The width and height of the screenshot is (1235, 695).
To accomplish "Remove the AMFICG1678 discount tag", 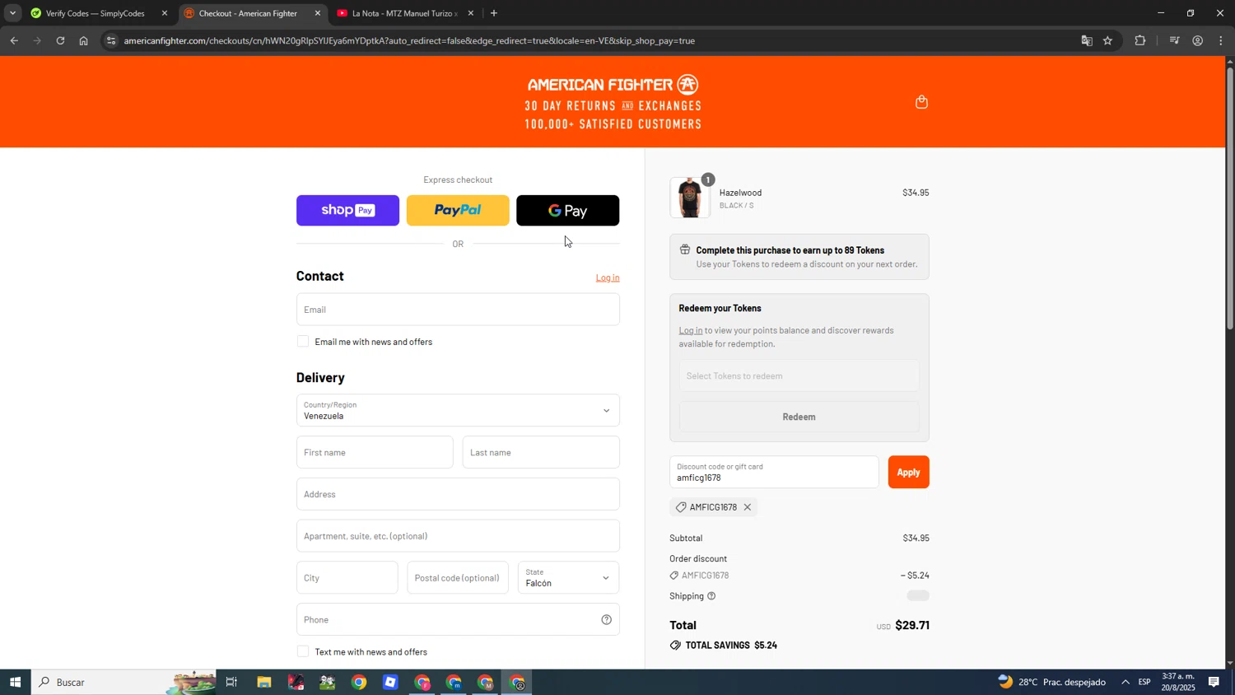I will pos(748,507).
